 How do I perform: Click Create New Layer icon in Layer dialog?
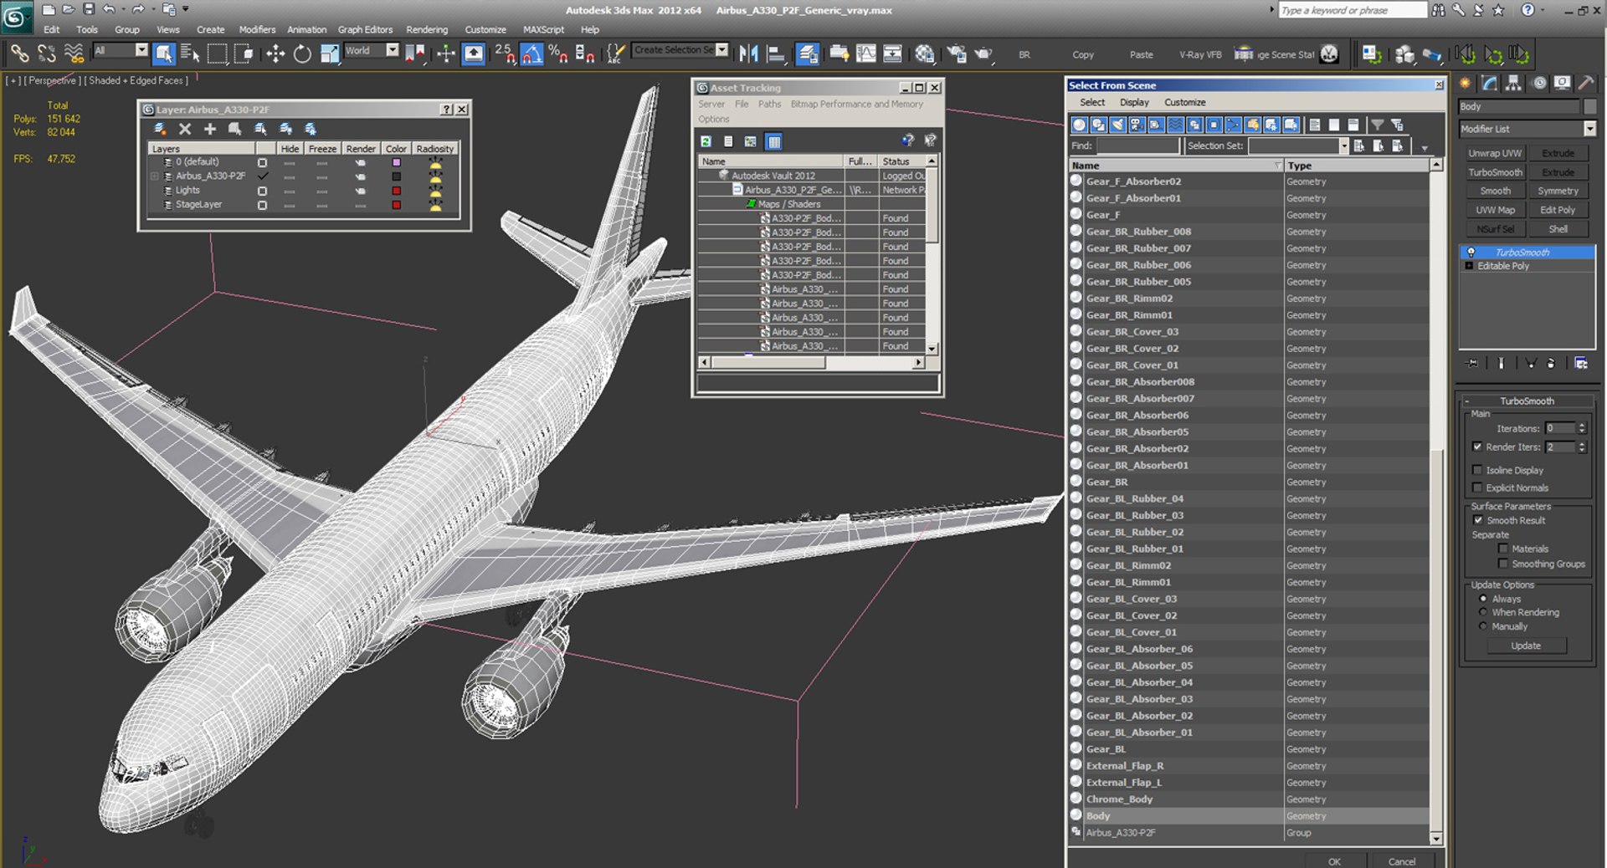click(160, 129)
